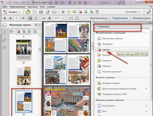Viewport: 153px width, 116px height.
Task: Click the Zoom out minus button
Action: [x=43, y=18]
